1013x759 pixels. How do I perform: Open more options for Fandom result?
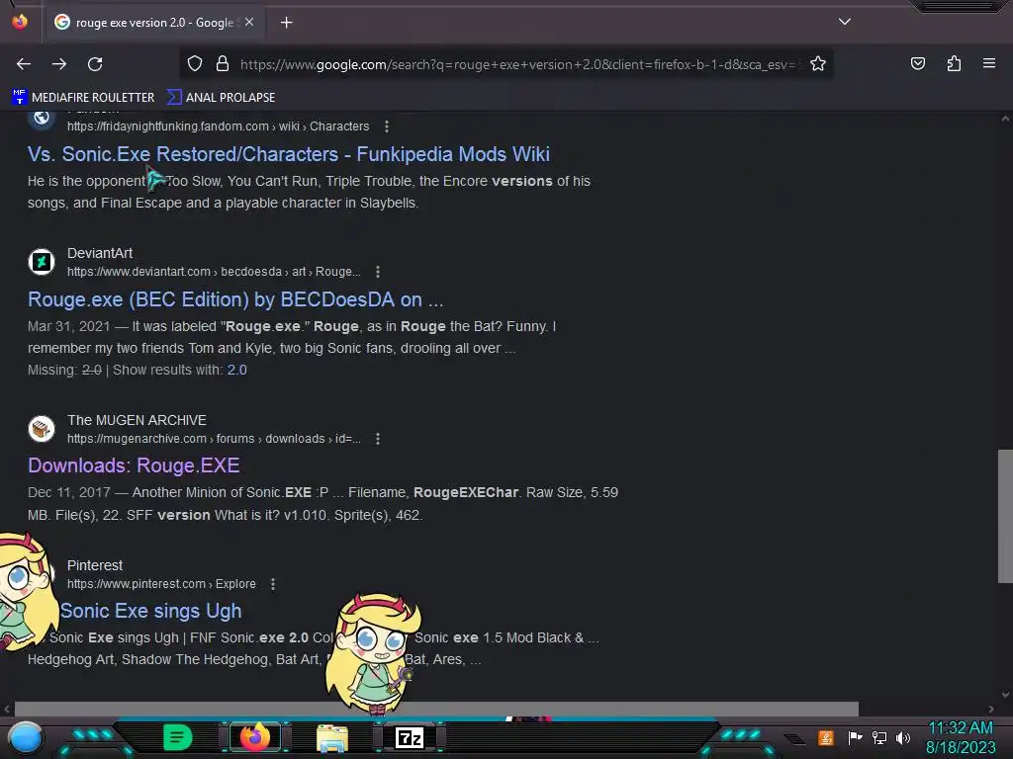(387, 126)
